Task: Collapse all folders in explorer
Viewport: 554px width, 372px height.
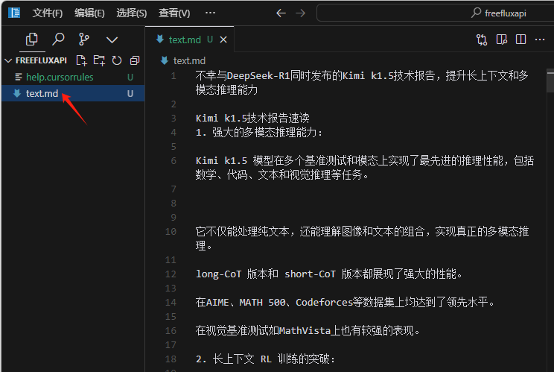Action: tap(135, 60)
